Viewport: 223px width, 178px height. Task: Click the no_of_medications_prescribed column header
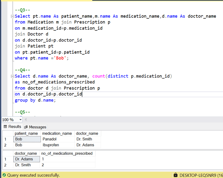(x=67, y=153)
